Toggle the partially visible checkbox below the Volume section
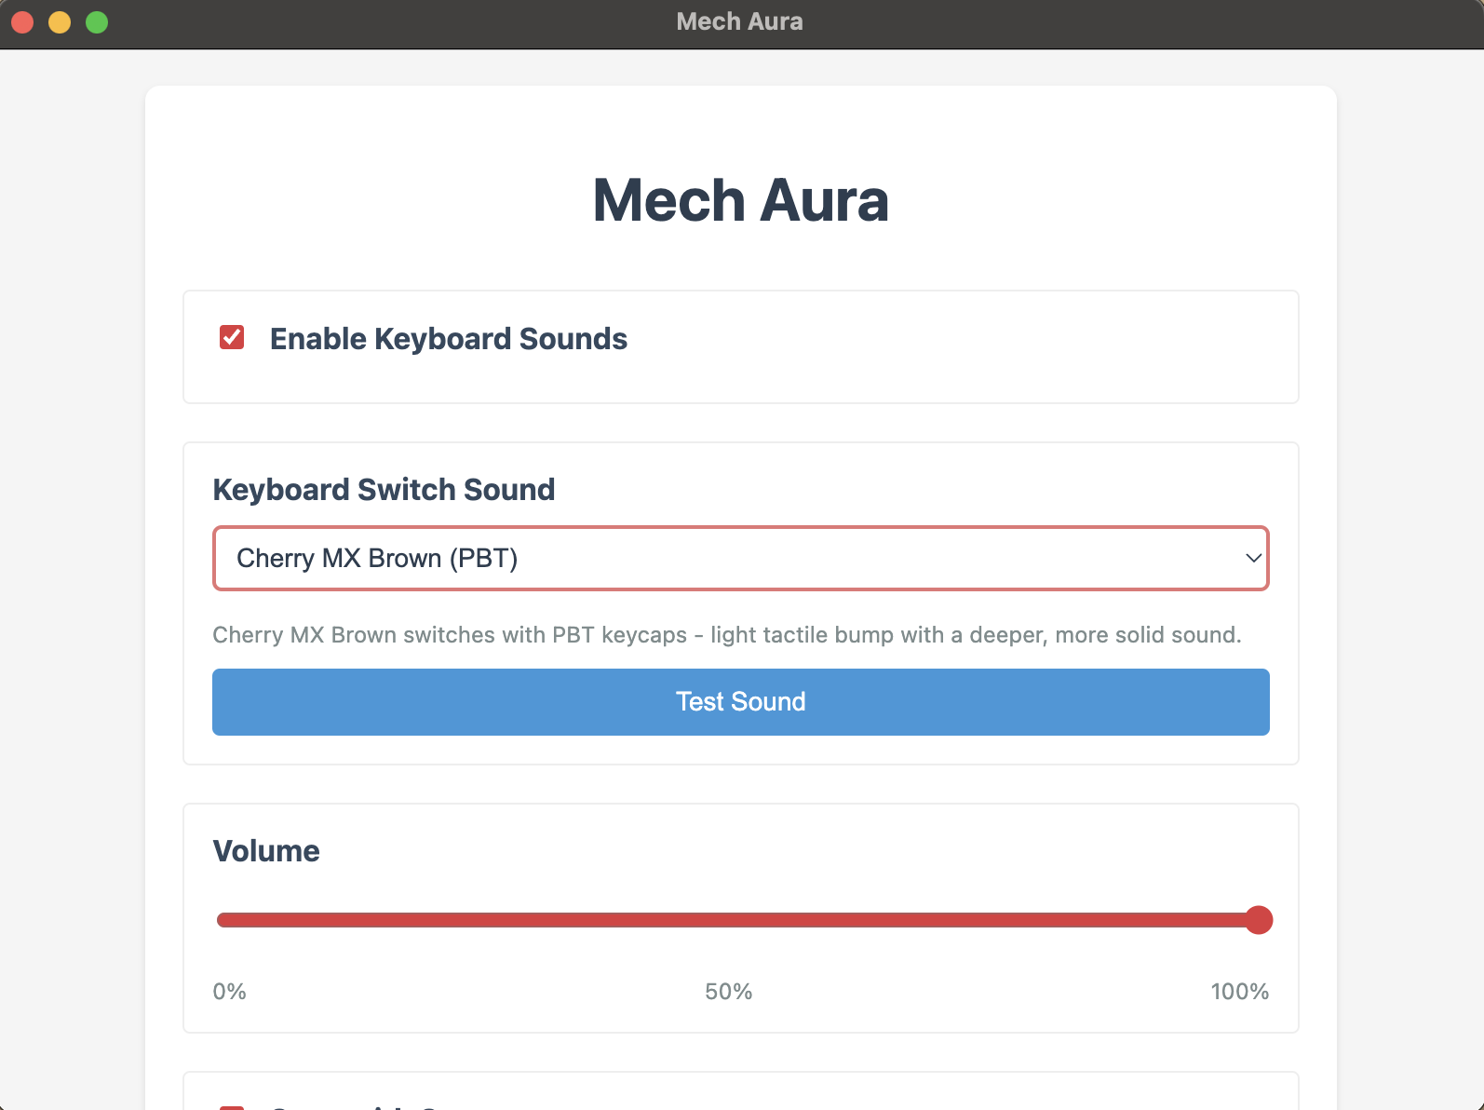Image resolution: width=1484 pixels, height=1110 pixels. coord(232,1107)
